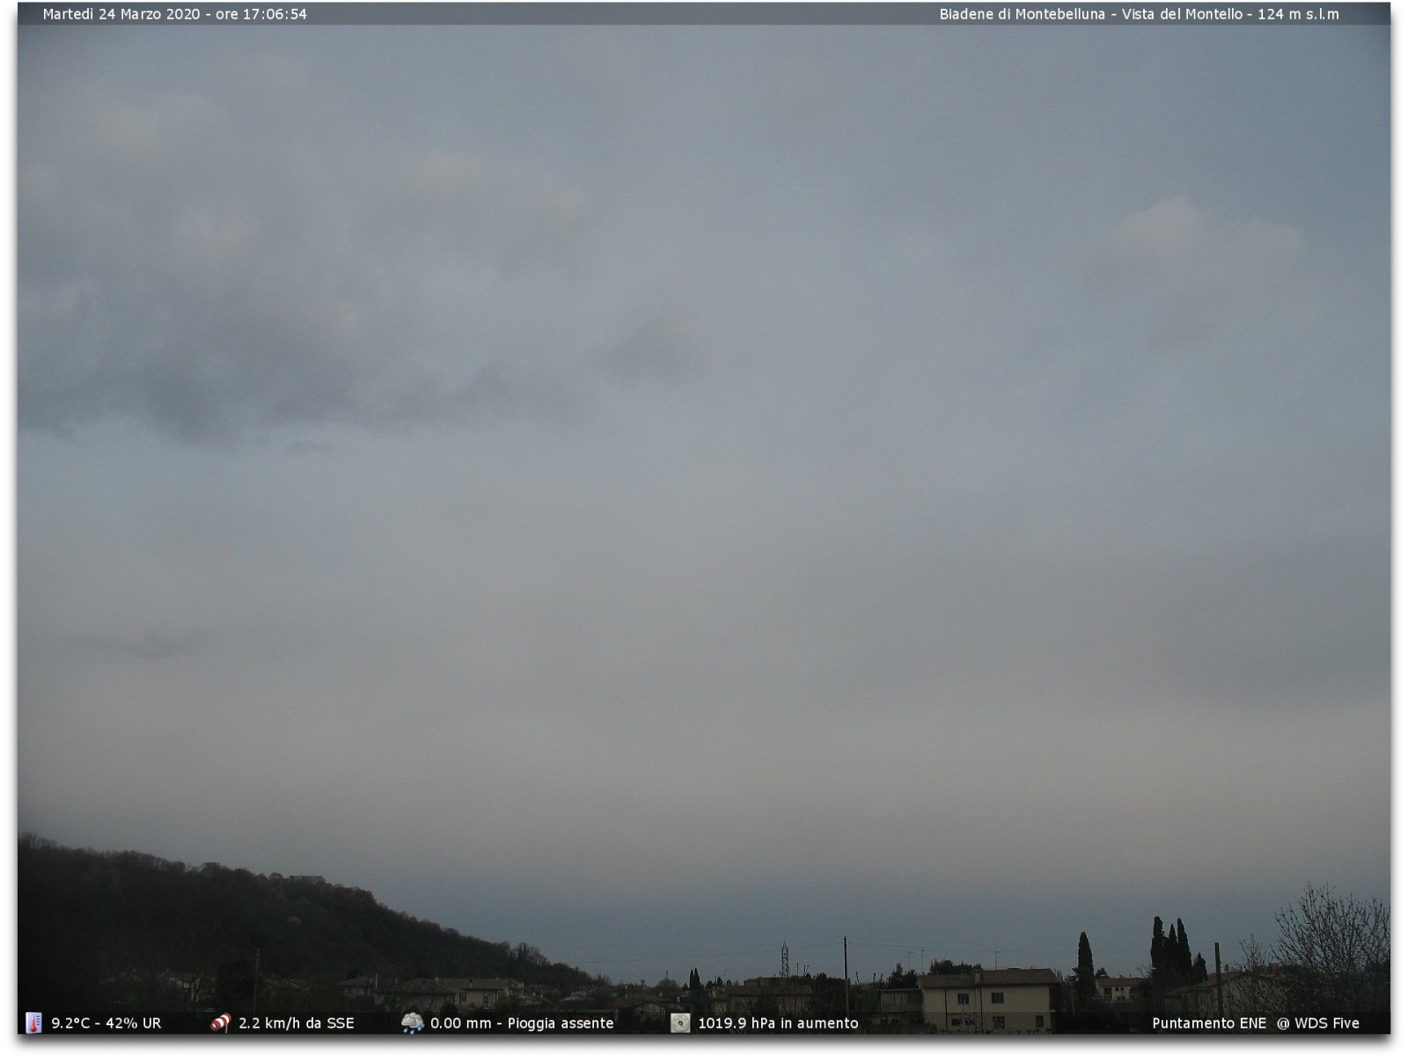Click the location title 'Biadene di Montebelluna'
This screenshot has width=1408, height=1056.
[x=1022, y=14]
